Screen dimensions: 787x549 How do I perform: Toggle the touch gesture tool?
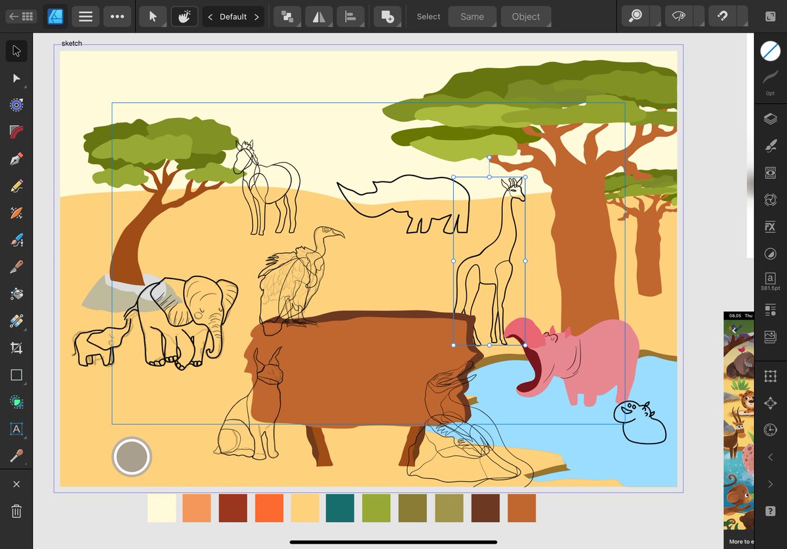click(184, 16)
